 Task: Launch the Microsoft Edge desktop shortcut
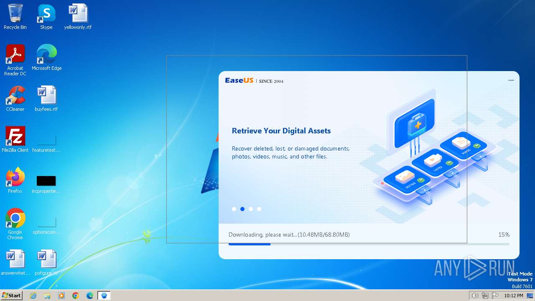pyautogui.click(x=46, y=58)
